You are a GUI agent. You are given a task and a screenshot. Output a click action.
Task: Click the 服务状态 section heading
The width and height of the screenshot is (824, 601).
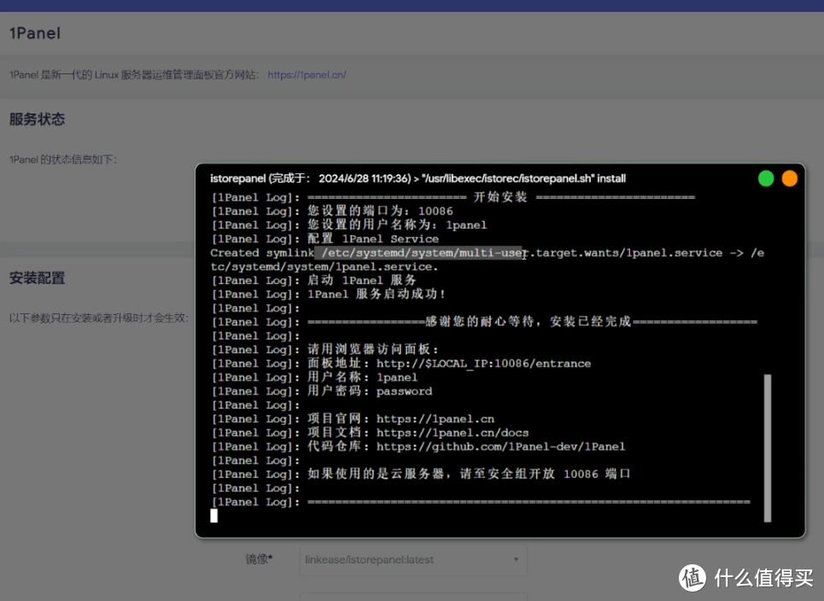tap(37, 120)
